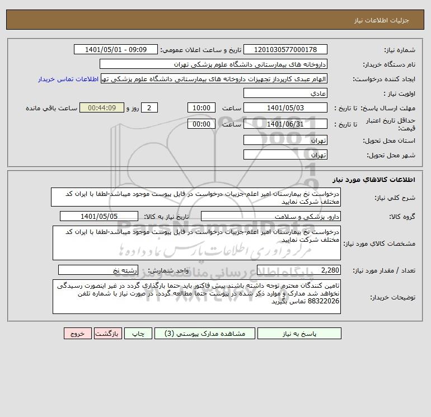Click the مشخصات کالای مورد نیاز text box
Viewport: 431px width, 417px height.
(x=196, y=243)
